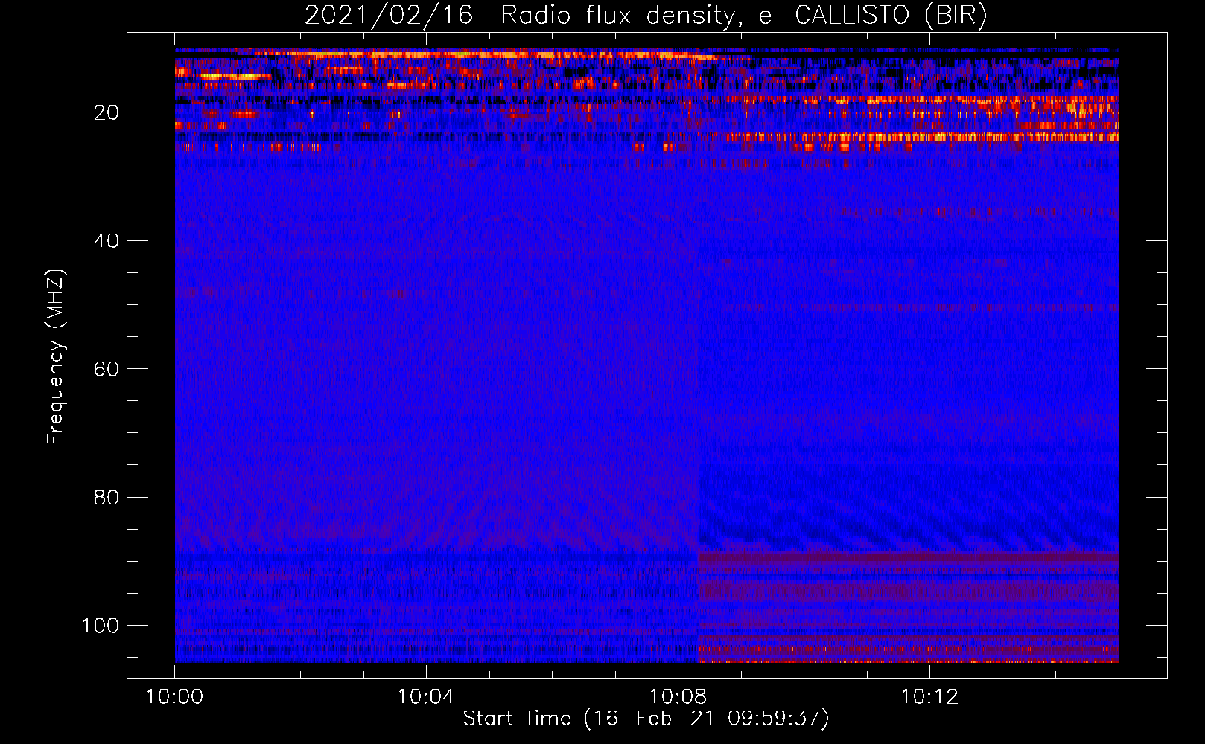Viewport: 1205px width, 744px height.
Task: Click the "10:00" time tick label
Action: click(x=174, y=697)
